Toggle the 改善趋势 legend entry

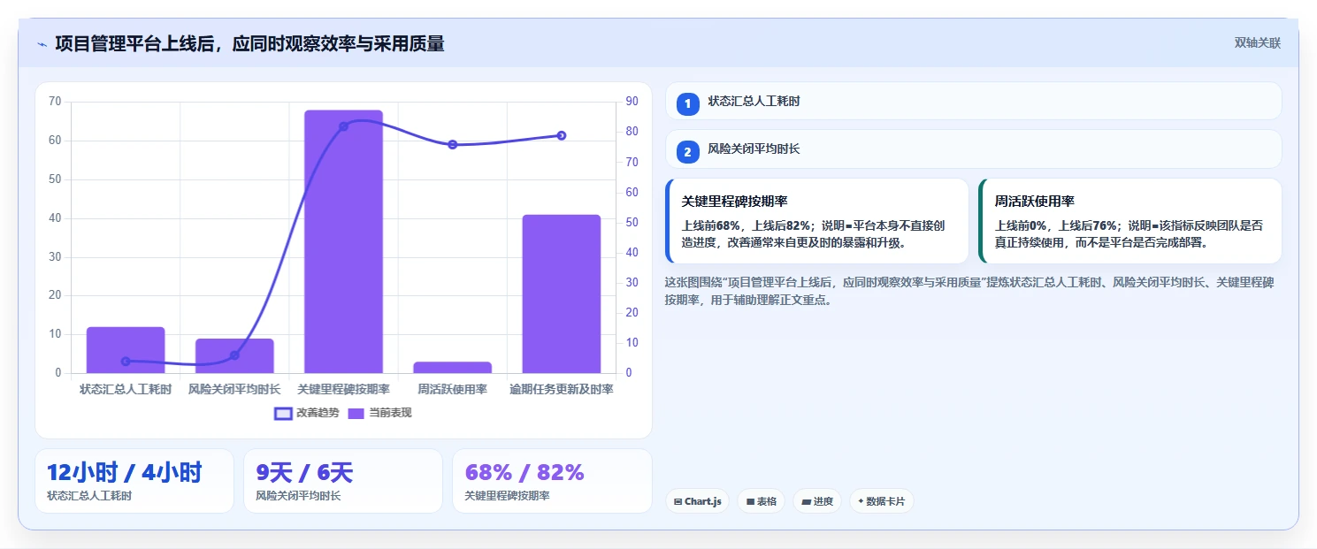[x=306, y=413]
